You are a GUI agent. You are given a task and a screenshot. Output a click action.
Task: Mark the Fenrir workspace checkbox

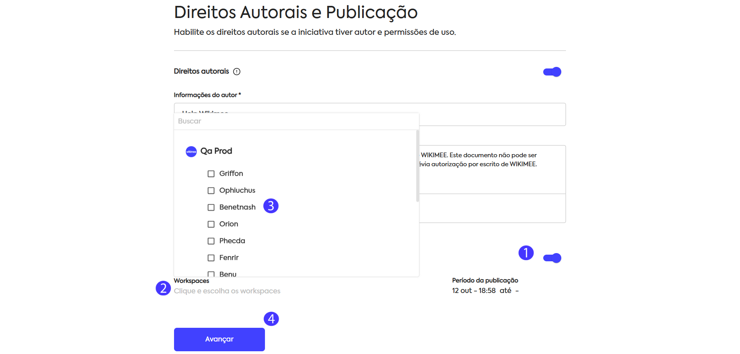coord(211,258)
